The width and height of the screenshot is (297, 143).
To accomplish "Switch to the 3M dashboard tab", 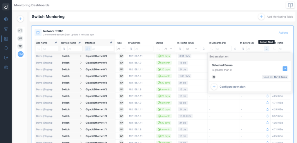I will 20,39.
